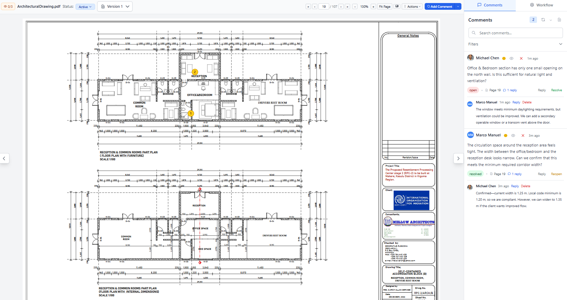Viewport: 567px width, 300px height.
Task: Click the presentation view icon
Action: pyautogui.click(x=397, y=6)
